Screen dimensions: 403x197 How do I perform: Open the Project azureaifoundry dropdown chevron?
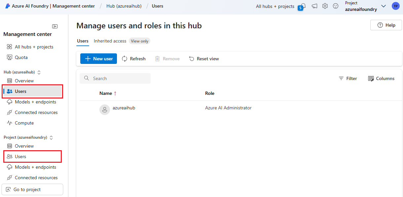[x=384, y=6]
